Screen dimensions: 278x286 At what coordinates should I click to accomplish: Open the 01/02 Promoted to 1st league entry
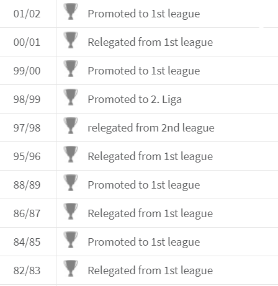[144, 14]
